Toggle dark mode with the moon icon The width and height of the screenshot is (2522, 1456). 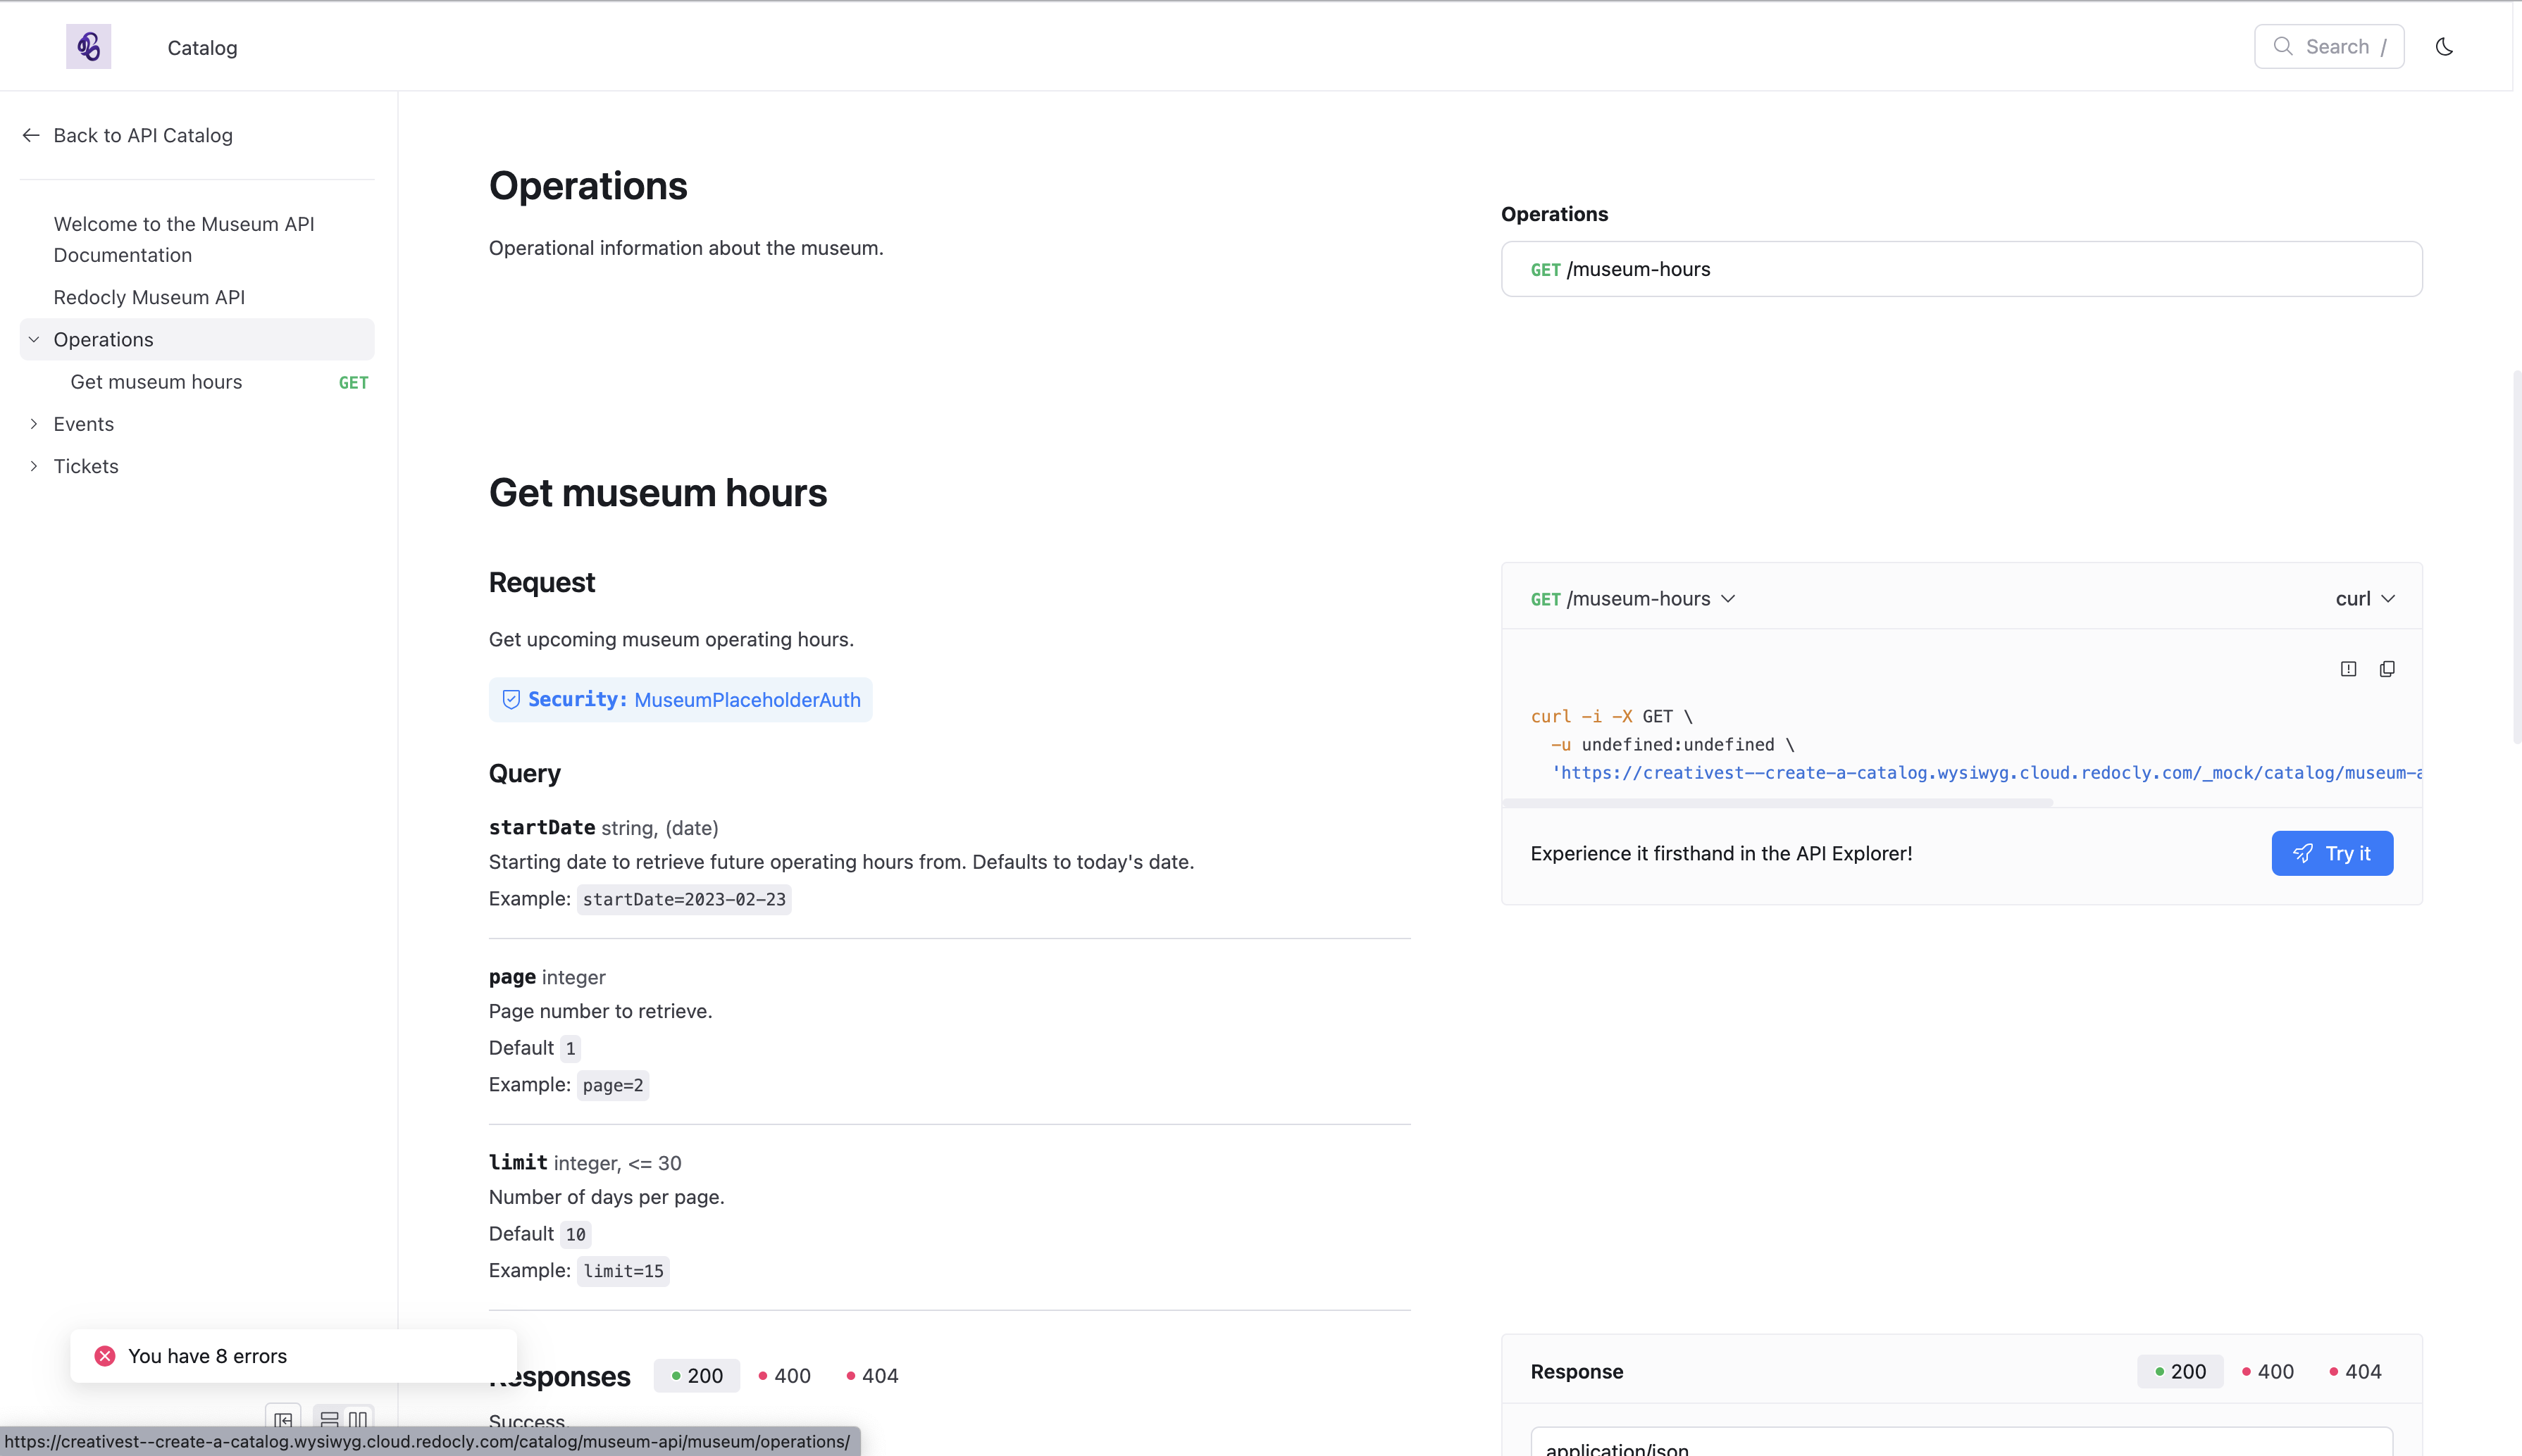point(2444,47)
